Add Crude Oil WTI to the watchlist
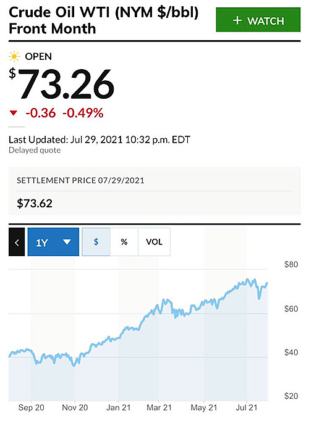 pyautogui.click(x=258, y=20)
